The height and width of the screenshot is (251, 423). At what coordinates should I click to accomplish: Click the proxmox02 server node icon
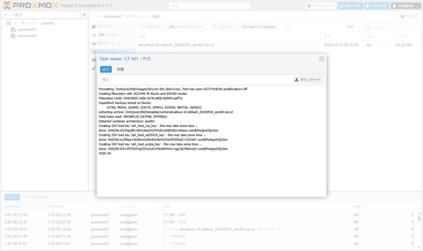click(14, 36)
